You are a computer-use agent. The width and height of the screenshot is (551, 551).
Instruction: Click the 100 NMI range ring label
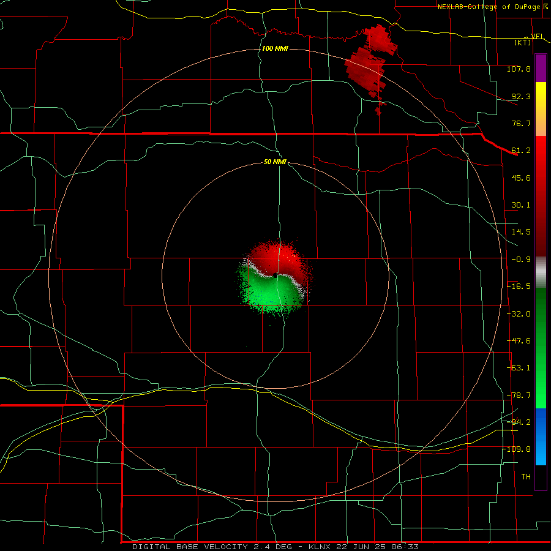(275, 48)
